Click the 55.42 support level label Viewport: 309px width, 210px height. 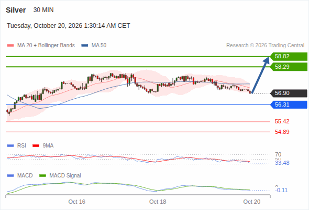coord(282,121)
